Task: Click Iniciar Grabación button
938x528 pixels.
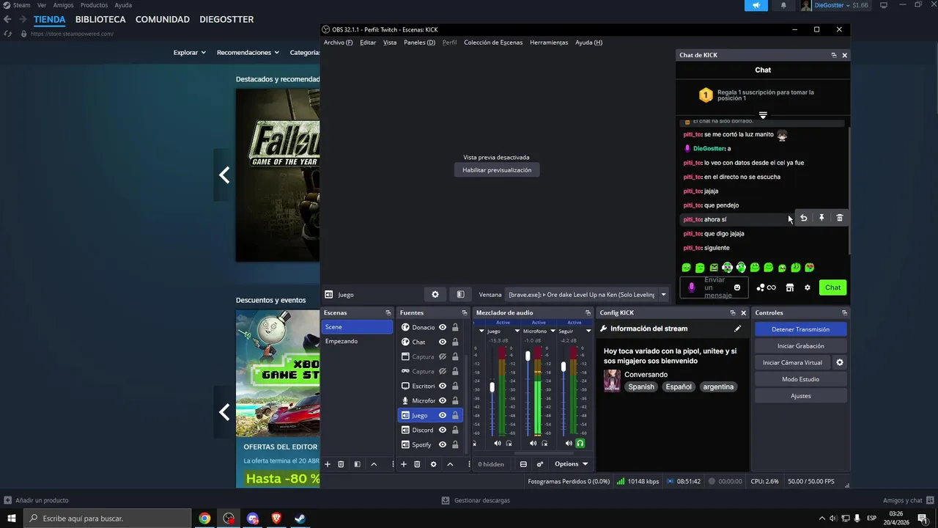Action: coord(801,346)
